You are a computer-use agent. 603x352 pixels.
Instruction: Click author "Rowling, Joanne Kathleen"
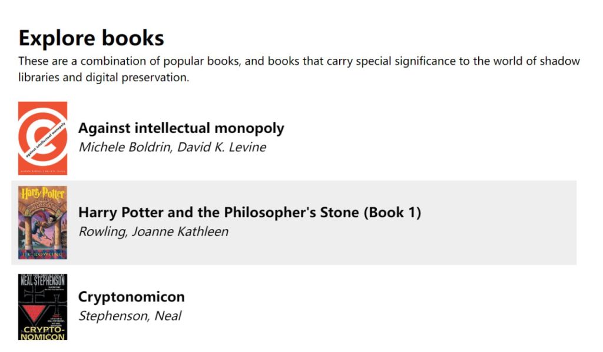[x=153, y=231]
